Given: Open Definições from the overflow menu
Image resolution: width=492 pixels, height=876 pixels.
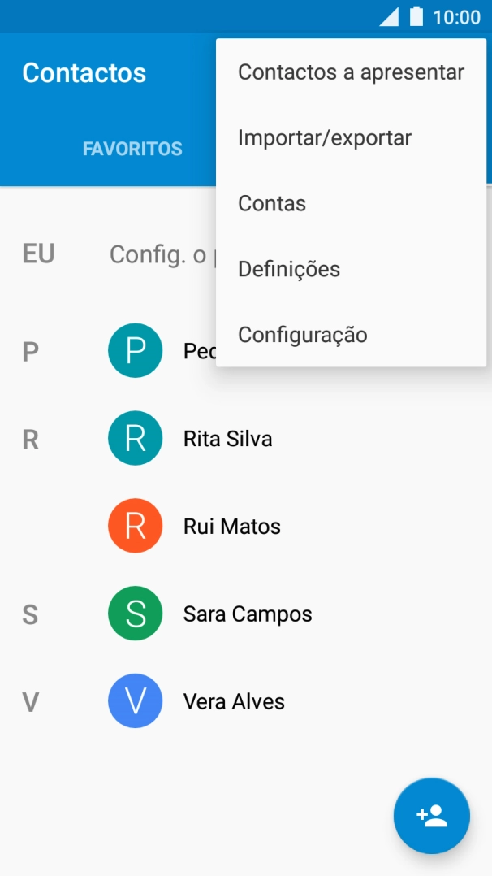Looking at the screenshot, I should coord(289,269).
